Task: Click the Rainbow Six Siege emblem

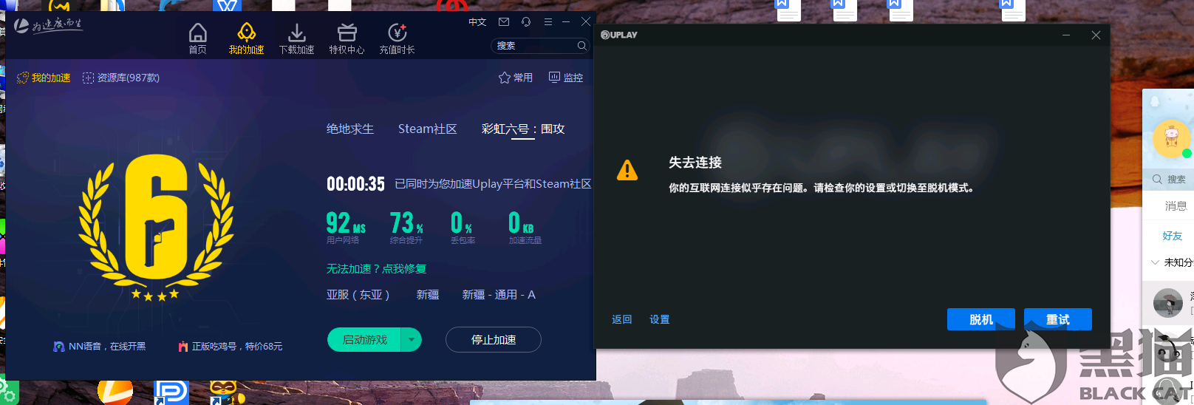Action: pyautogui.click(x=156, y=226)
